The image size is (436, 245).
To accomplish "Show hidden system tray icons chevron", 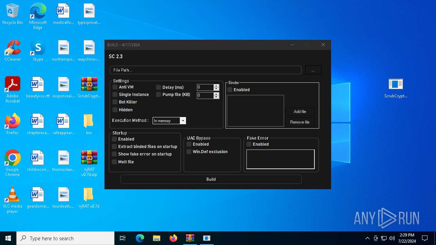I will tap(367, 238).
